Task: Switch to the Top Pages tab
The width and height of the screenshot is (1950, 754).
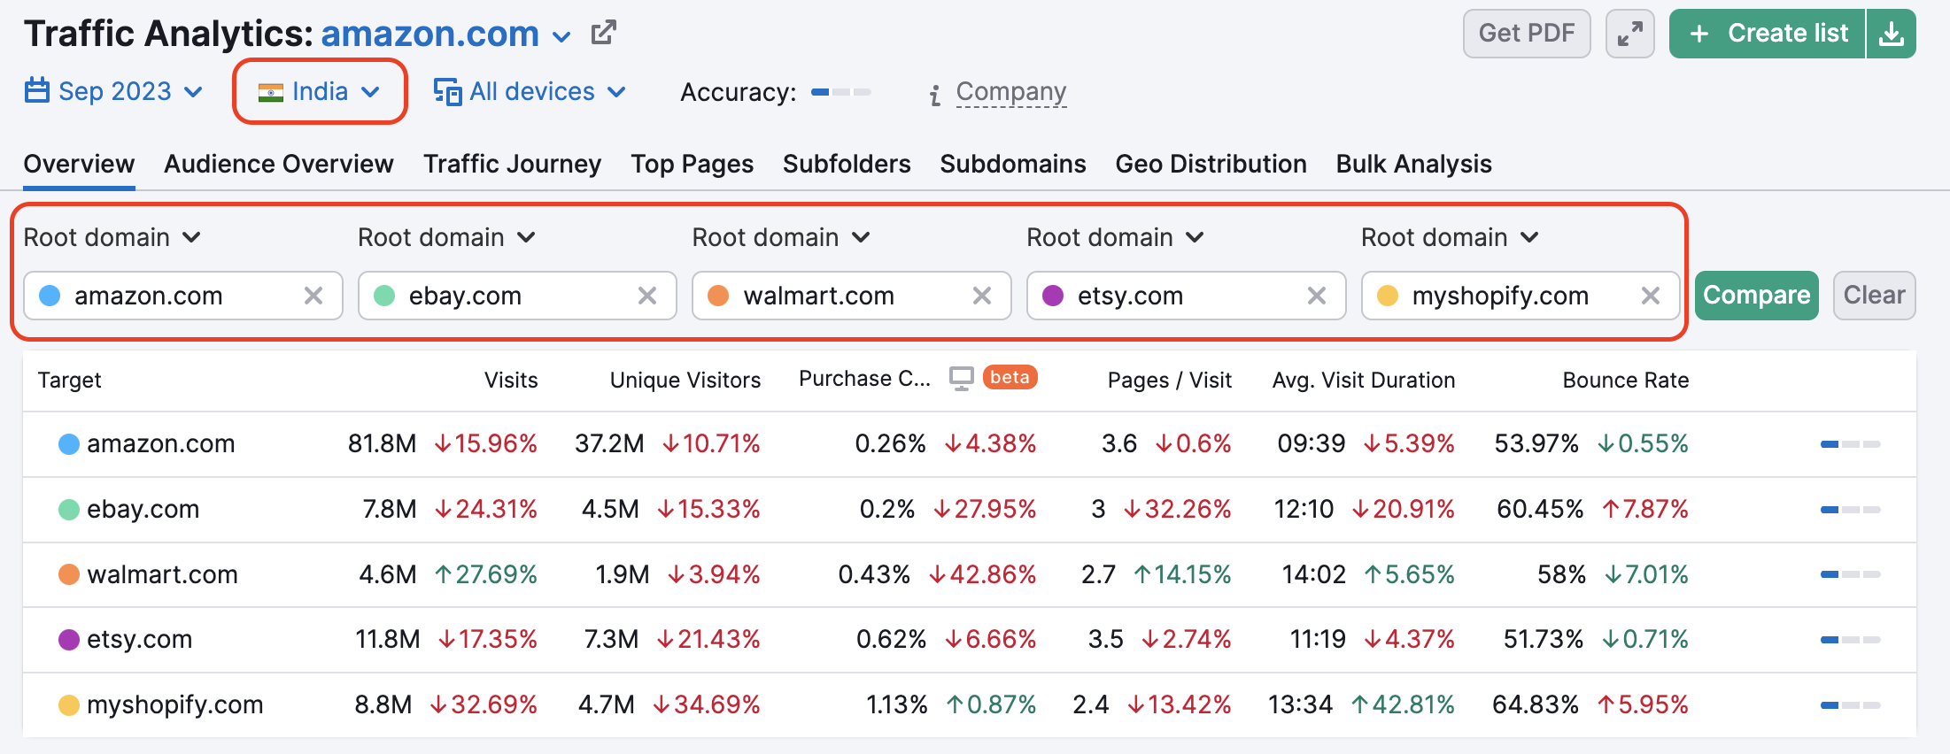Action: point(693,164)
